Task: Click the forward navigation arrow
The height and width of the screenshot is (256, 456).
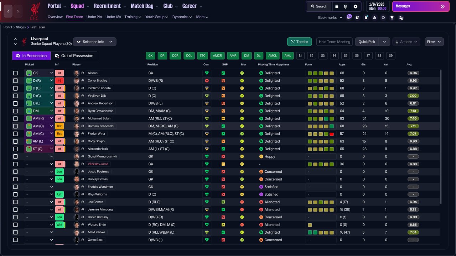Action: click(17, 11)
